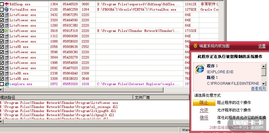Click IEXPLORE.EXE text in Rising popup
Viewport: 269px width, 133px height.
220,72
